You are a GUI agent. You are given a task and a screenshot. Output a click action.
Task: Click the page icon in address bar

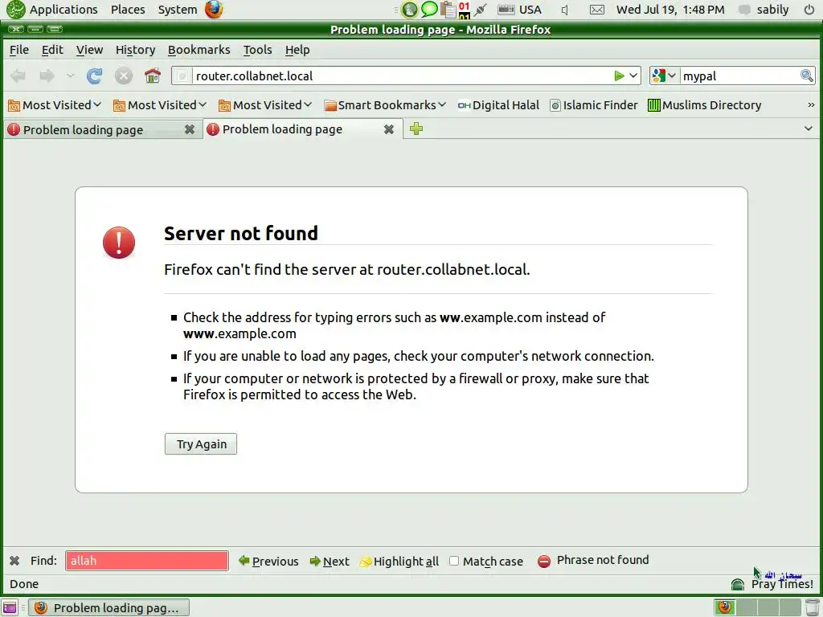(182, 76)
